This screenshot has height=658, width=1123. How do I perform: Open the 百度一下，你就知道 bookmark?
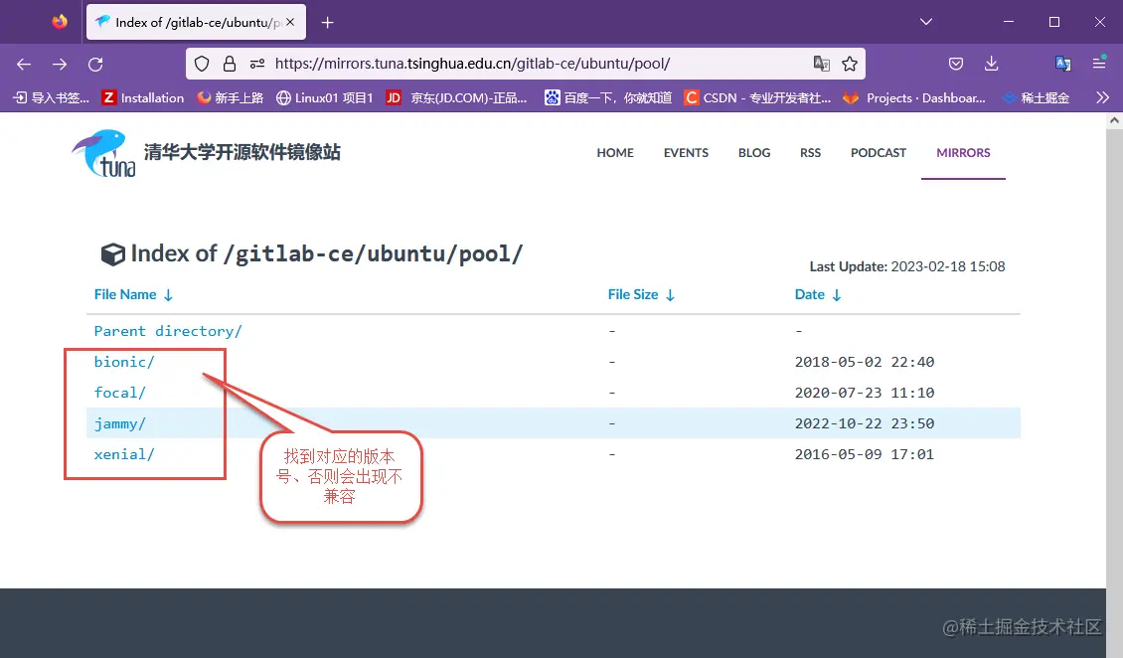click(x=608, y=97)
